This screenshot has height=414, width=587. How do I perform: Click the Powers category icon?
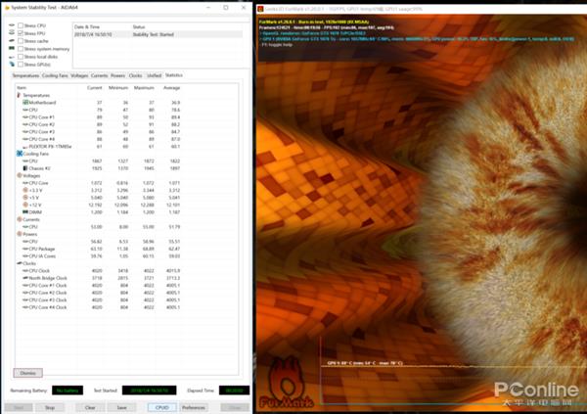pyautogui.click(x=21, y=233)
